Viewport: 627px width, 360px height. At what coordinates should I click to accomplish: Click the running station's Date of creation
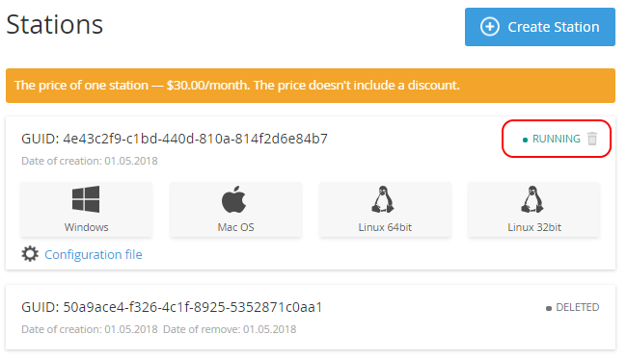90,161
